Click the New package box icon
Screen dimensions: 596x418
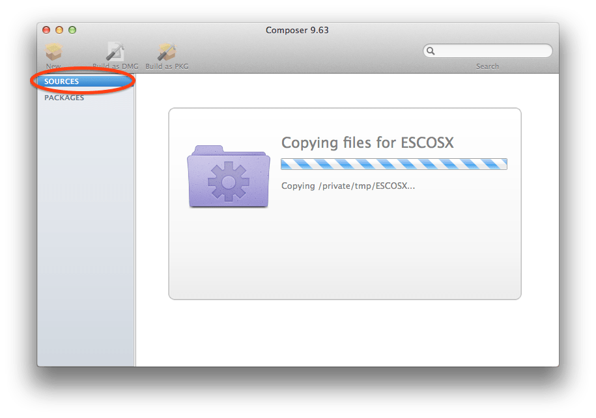[x=53, y=51]
